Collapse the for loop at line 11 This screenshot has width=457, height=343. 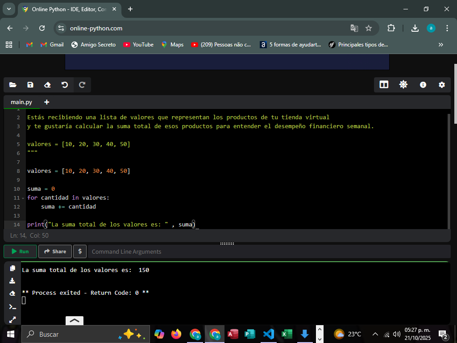[23, 198]
